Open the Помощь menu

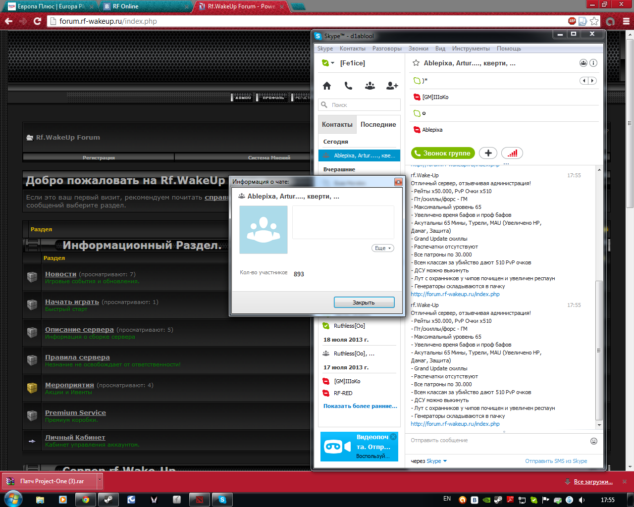(509, 49)
